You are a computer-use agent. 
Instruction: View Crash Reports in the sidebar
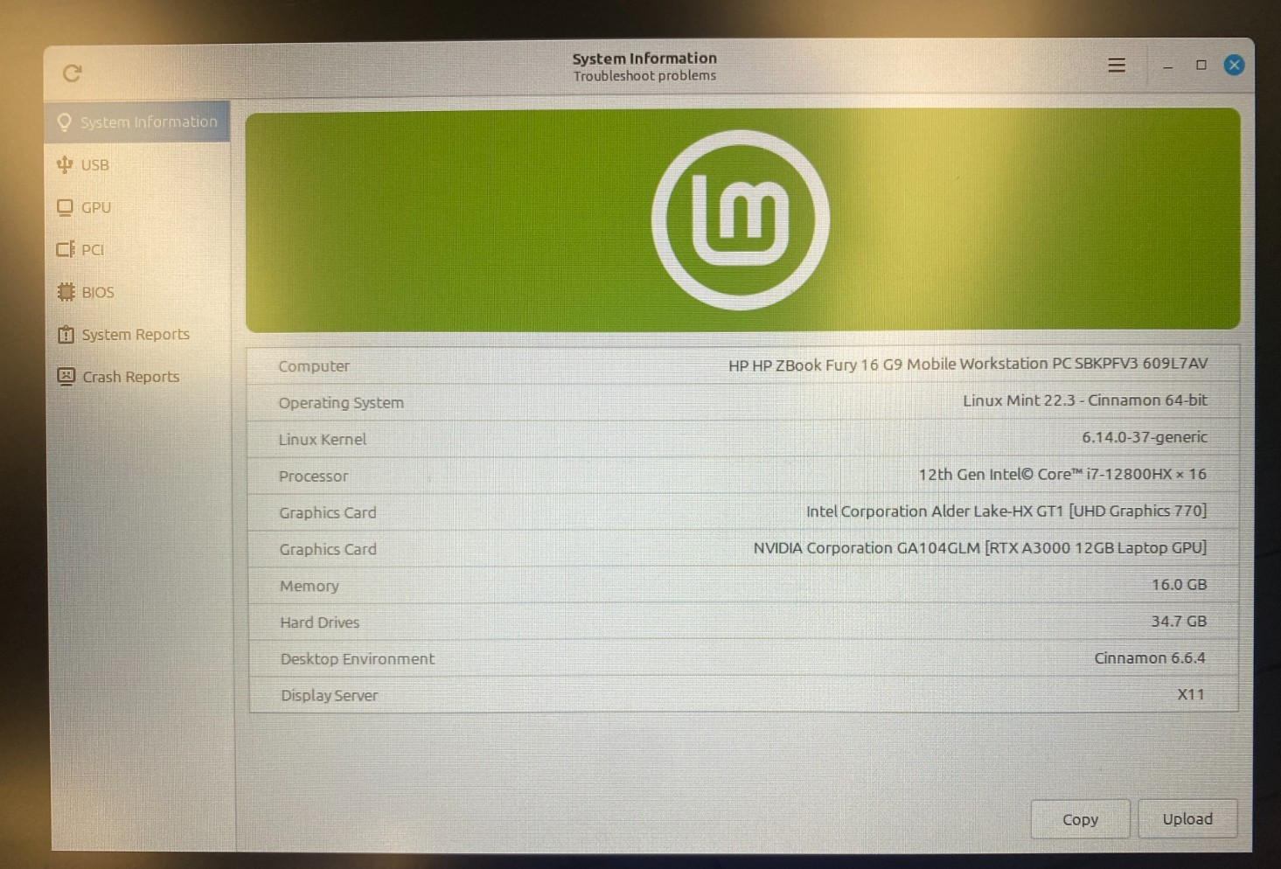click(138, 377)
